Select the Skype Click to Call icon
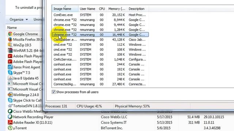 (x=10, y=100)
